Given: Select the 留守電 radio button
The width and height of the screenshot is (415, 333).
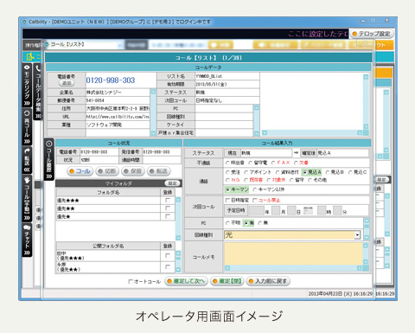Looking at the screenshot, I should pyautogui.click(x=251, y=163).
